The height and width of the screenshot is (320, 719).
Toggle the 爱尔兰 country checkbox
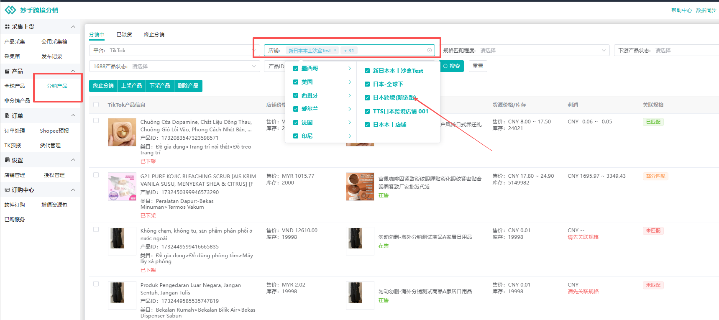(296, 109)
